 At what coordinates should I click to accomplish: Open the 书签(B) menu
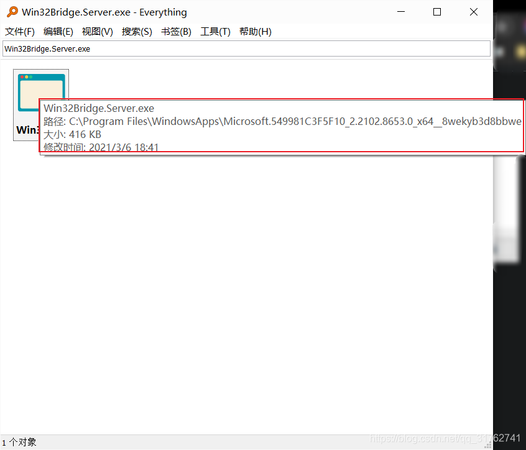(x=176, y=32)
